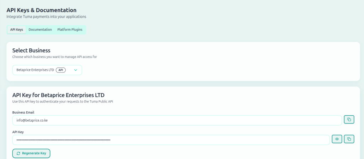
Task: Click the API badge next to Betaprice Enterprises
Action: click(x=61, y=70)
